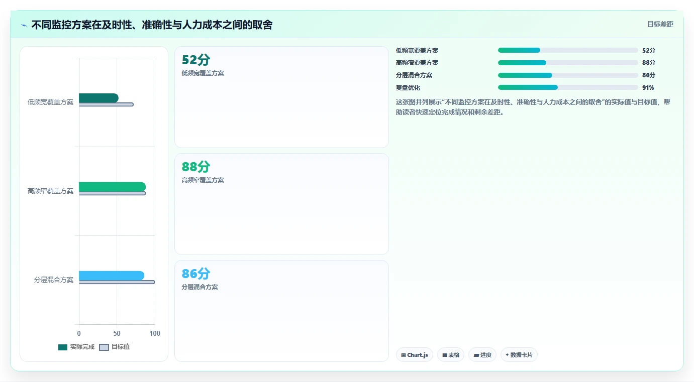Click the 低频宽覆盖方案 progress bar
The width and height of the screenshot is (694, 382).
click(x=568, y=50)
